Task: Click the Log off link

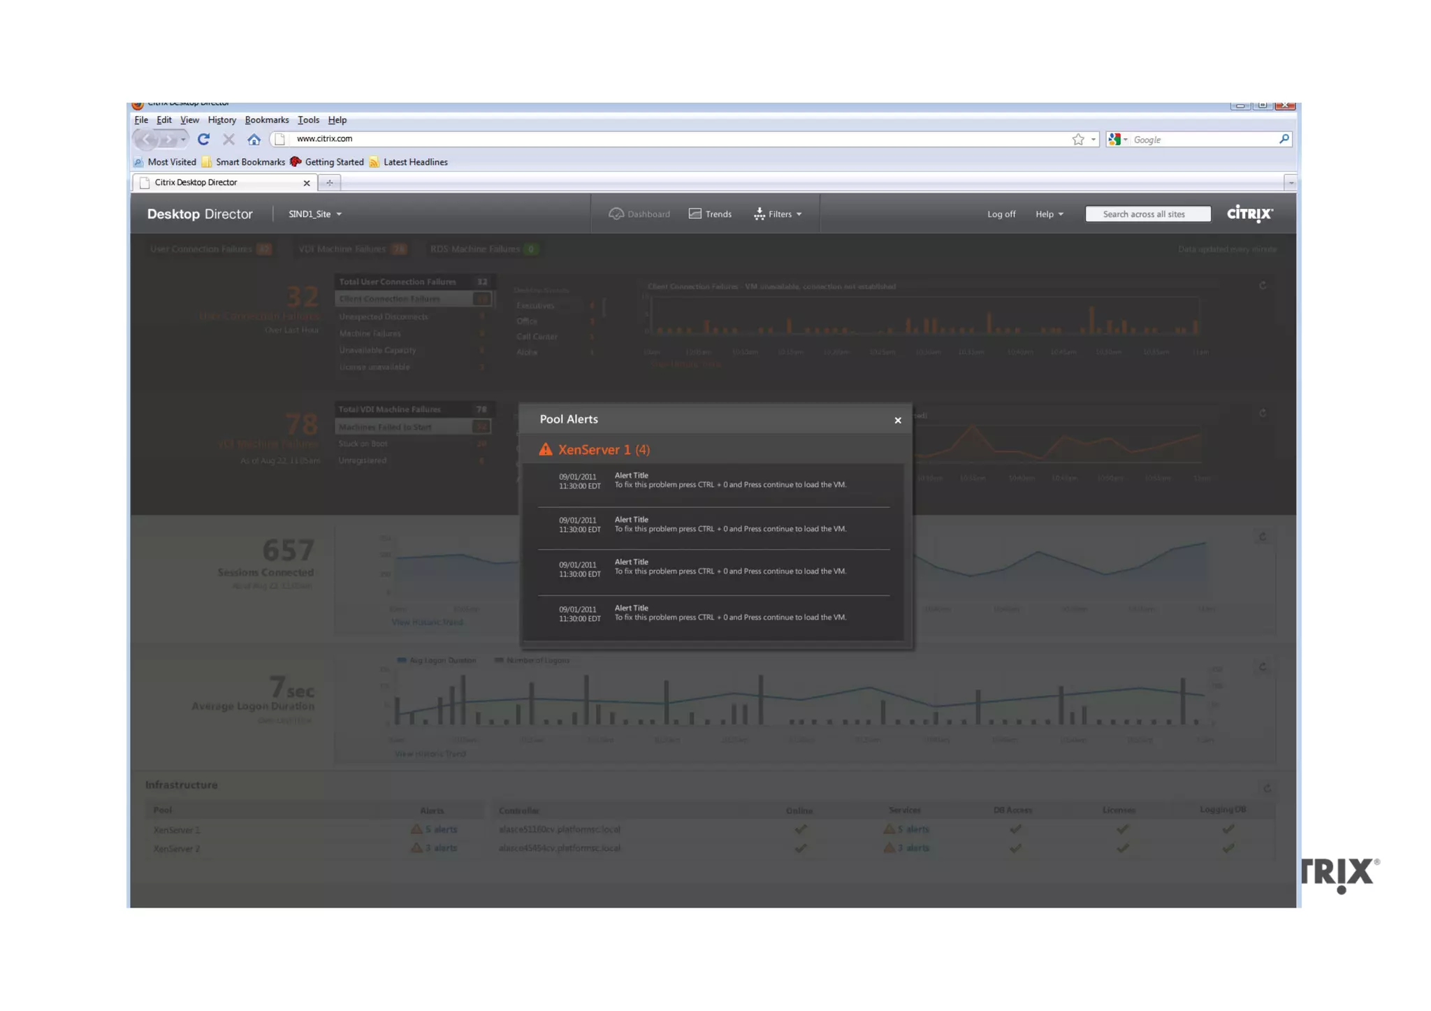Action: click(1001, 214)
